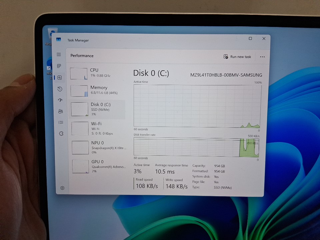
Task: Go to the Startup apps page
Action: (60, 100)
